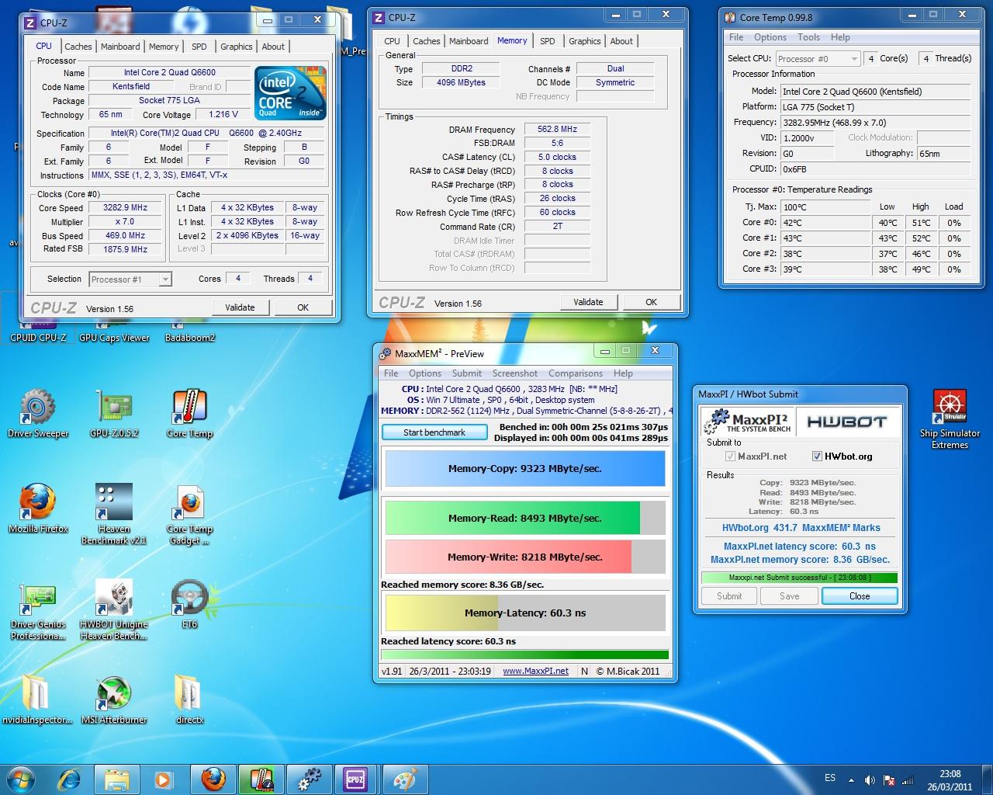Open the www.MaxxPI.net link
The width and height of the screenshot is (993, 795).
[535, 672]
